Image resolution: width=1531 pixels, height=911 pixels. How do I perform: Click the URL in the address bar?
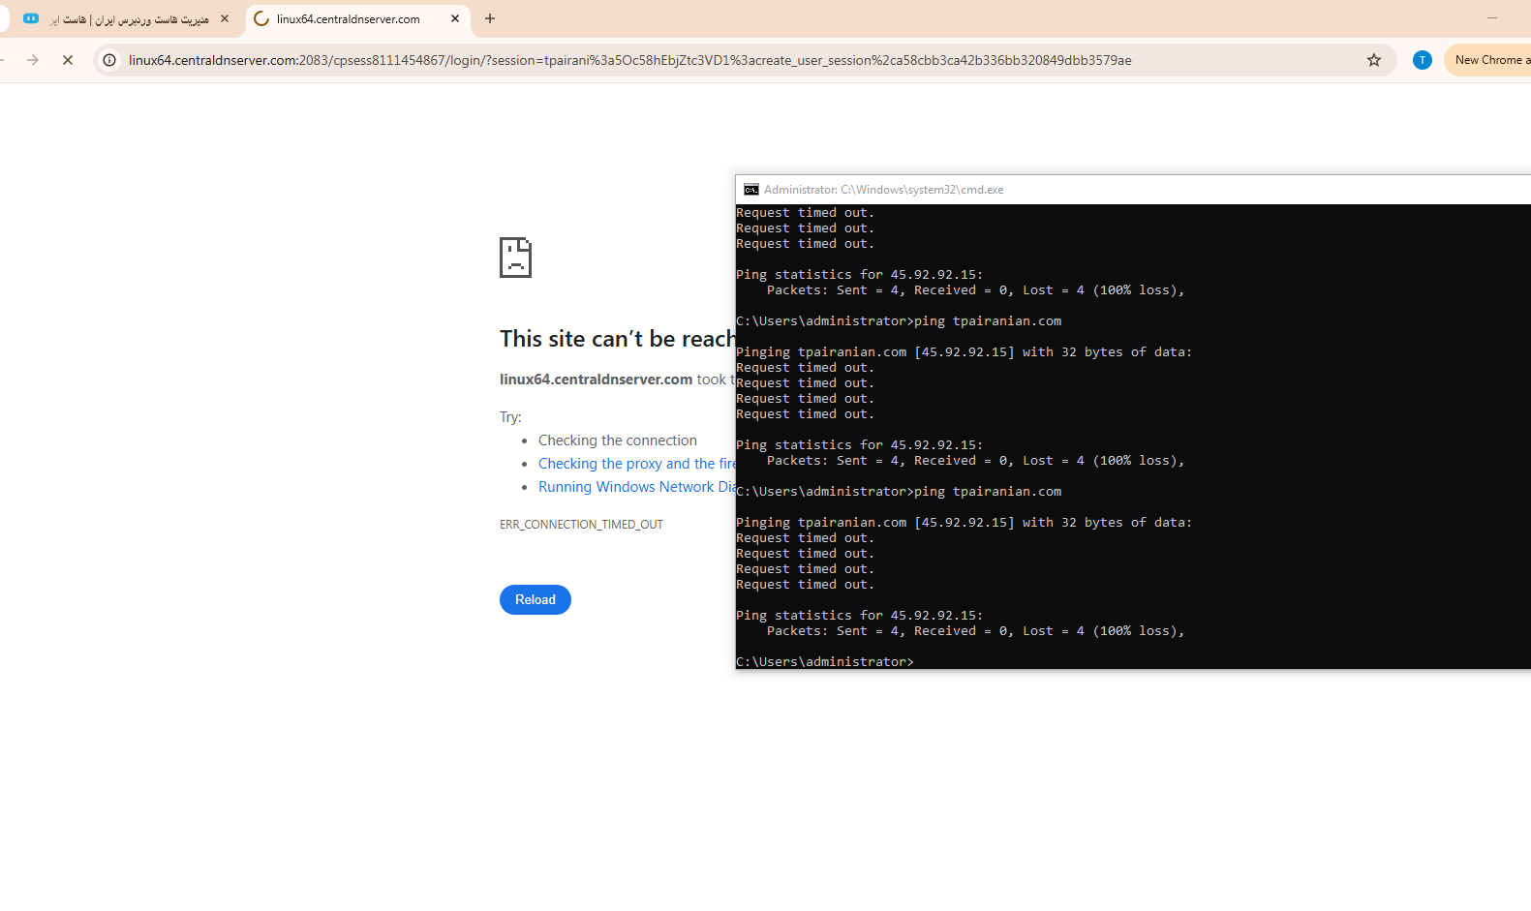coord(629,60)
